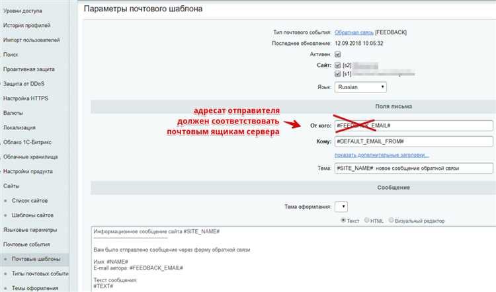Toggle the [s2] site checkbox
Viewport: 496px width, 292px height.
click(338, 65)
